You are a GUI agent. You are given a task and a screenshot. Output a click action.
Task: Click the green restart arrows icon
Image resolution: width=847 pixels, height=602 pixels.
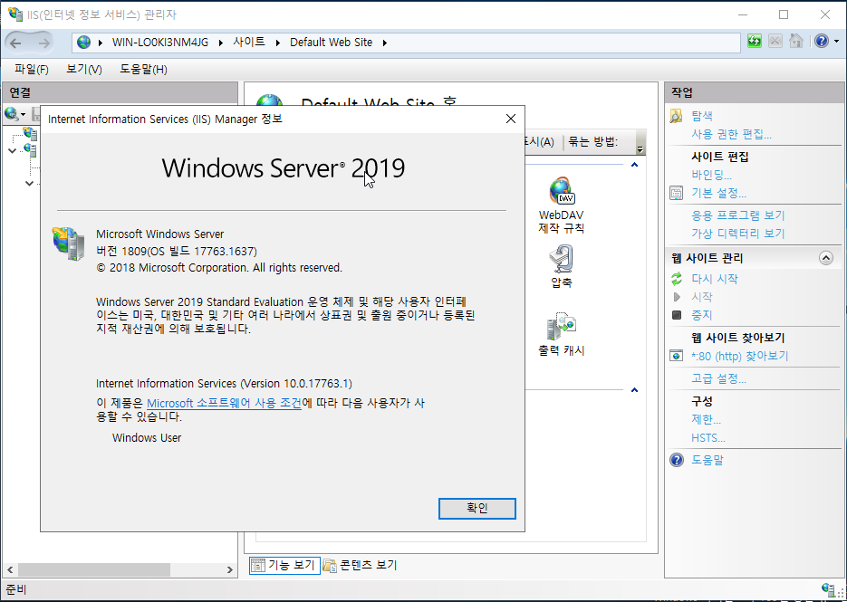pyautogui.click(x=677, y=279)
